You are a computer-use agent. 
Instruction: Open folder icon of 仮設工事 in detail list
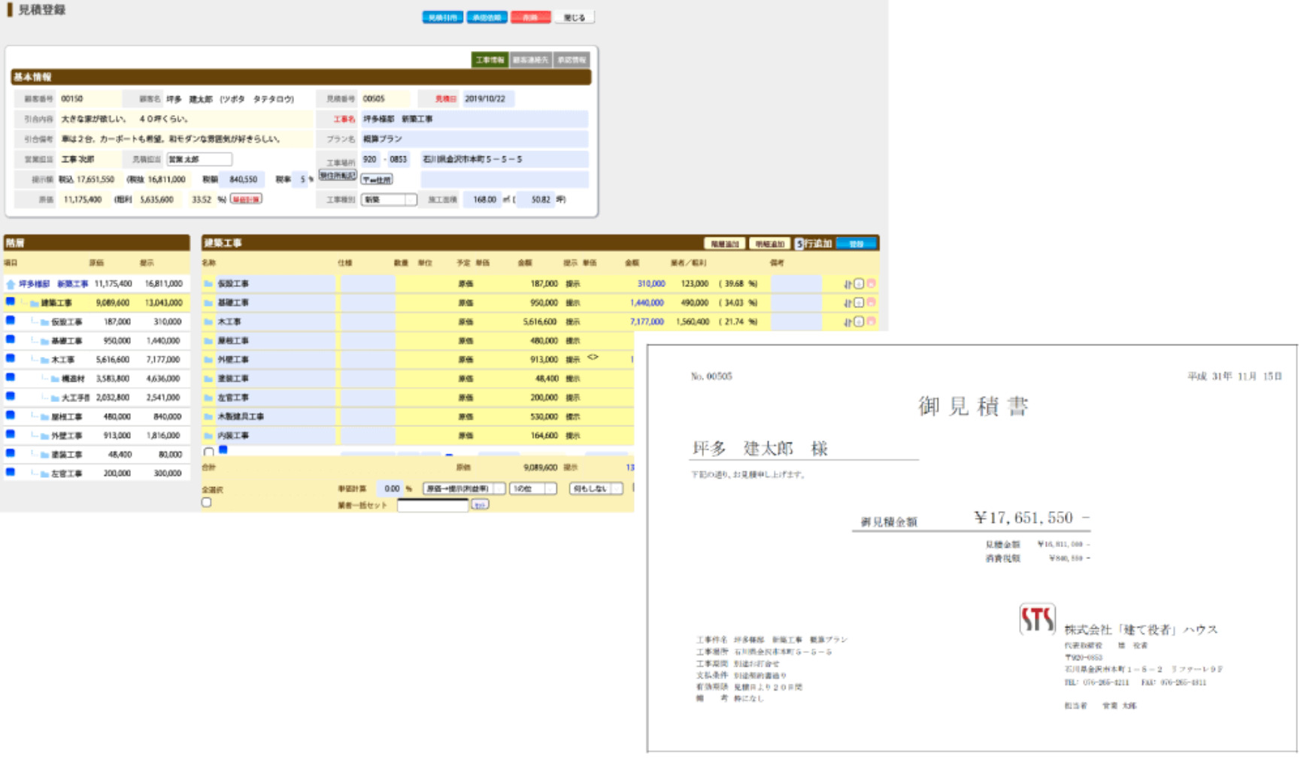point(208,284)
